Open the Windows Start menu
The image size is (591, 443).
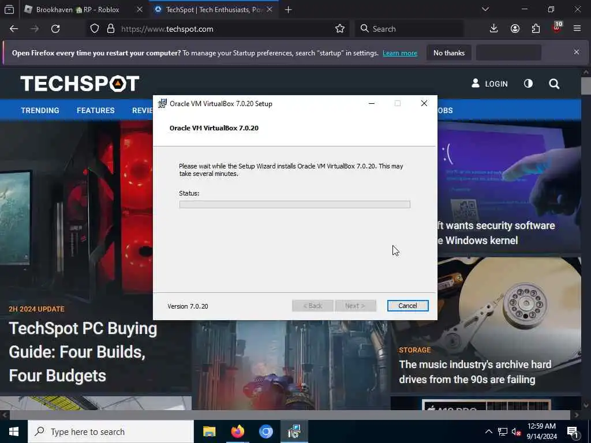tap(14, 431)
